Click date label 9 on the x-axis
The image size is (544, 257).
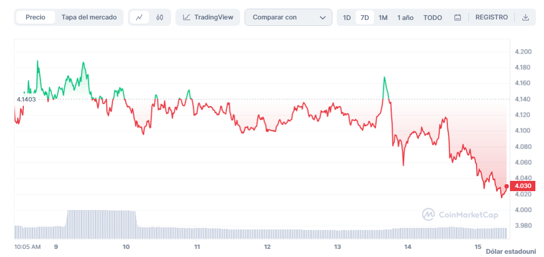(56, 247)
